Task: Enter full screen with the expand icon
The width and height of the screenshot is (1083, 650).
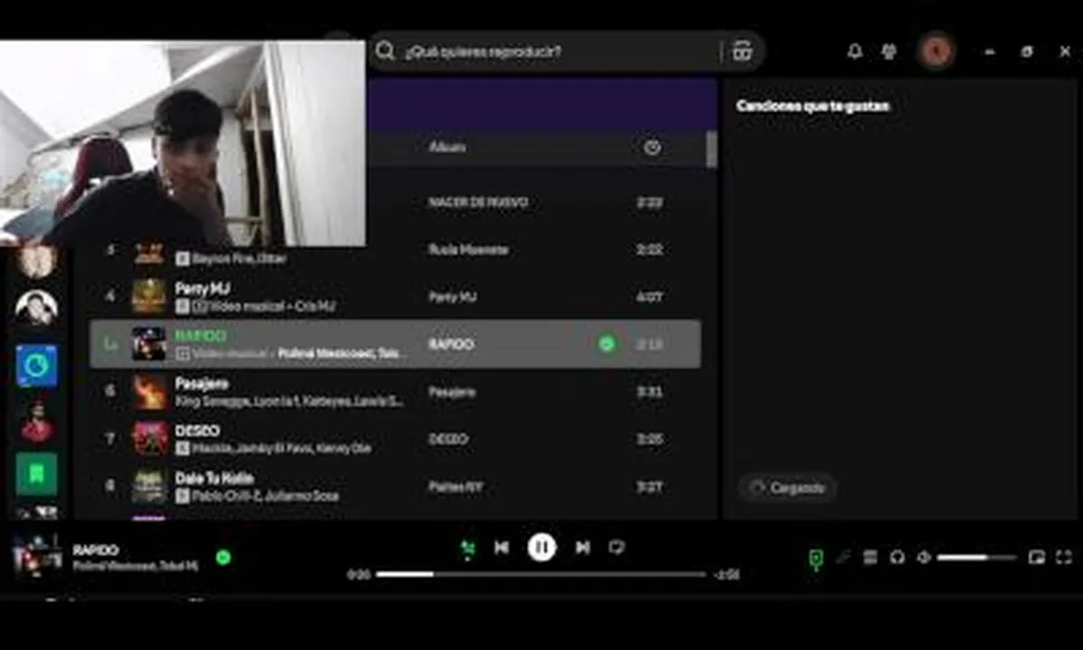Action: [x=1064, y=558]
